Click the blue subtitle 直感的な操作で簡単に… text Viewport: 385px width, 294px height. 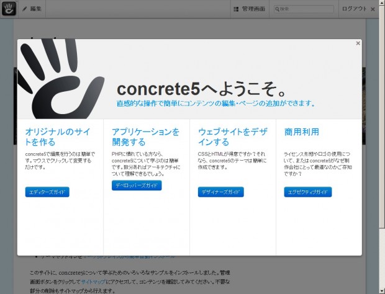click(216, 103)
